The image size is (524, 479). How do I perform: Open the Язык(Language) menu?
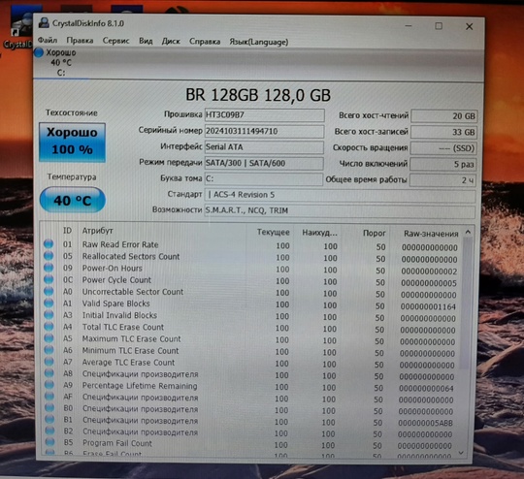tap(259, 42)
